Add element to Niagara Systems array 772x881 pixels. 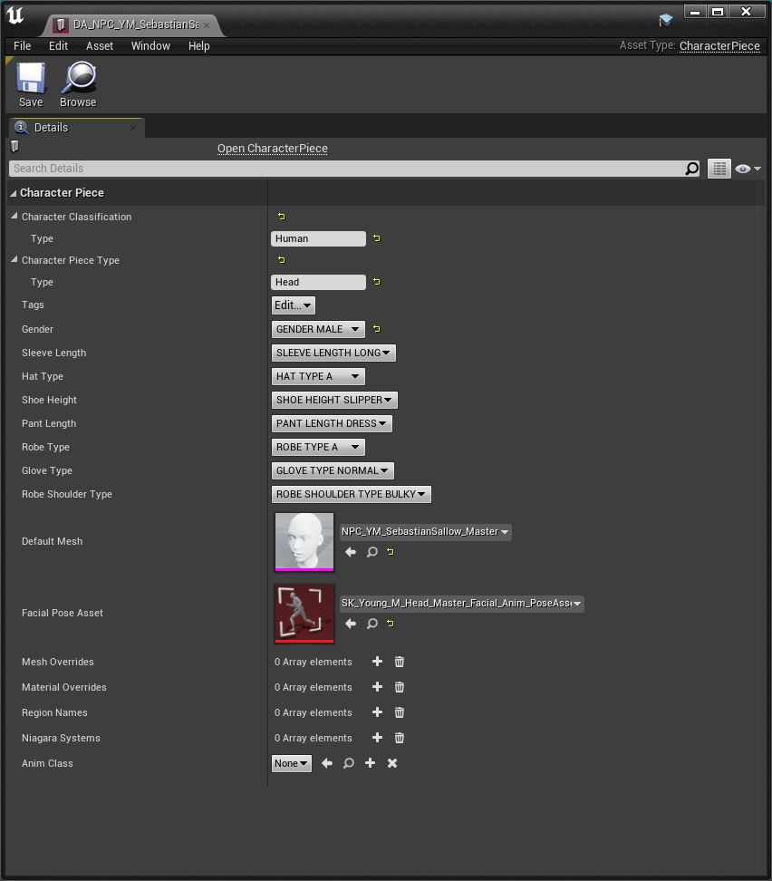[378, 737]
